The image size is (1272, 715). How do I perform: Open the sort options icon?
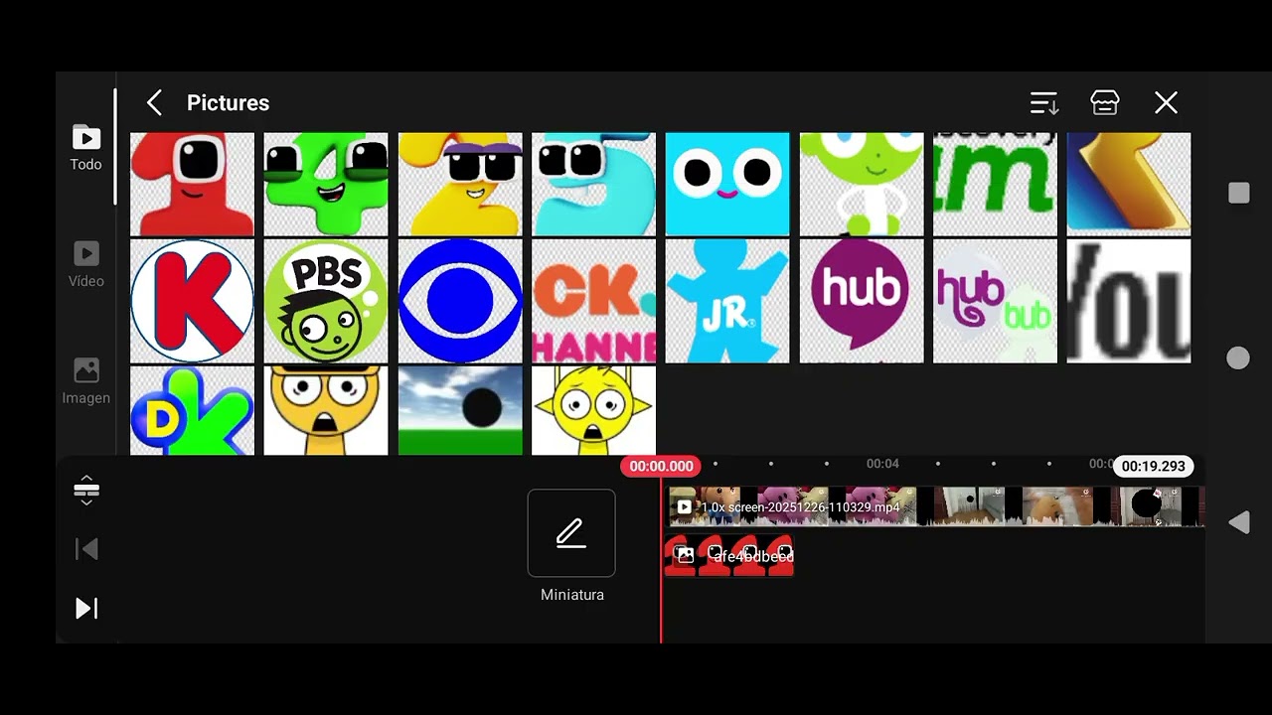[1043, 103]
